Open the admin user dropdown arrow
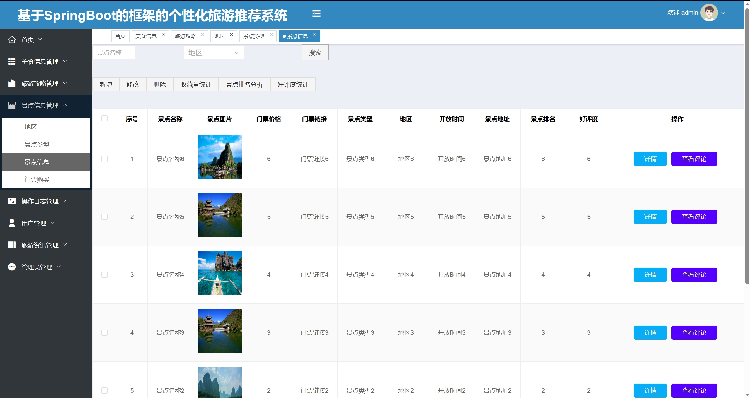Viewport: 750px width, 398px height. [x=723, y=13]
